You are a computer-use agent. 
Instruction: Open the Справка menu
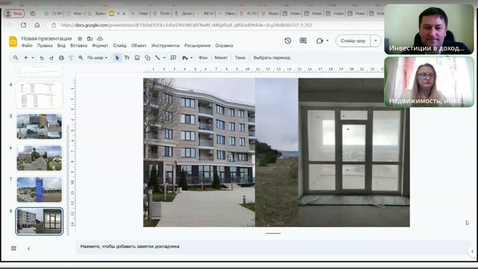tap(224, 46)
